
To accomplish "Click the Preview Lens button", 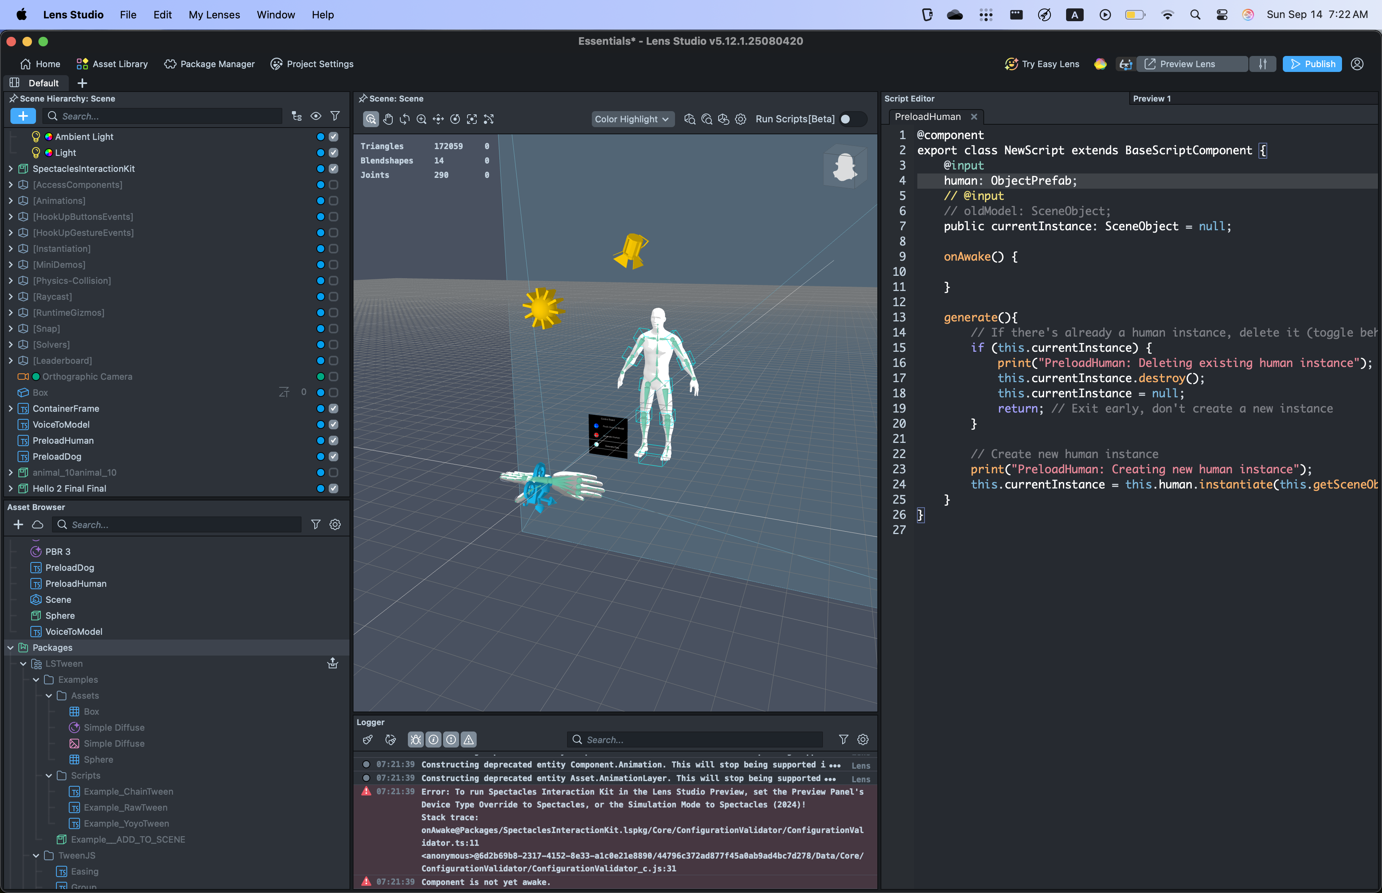I will pos(1186,64).
